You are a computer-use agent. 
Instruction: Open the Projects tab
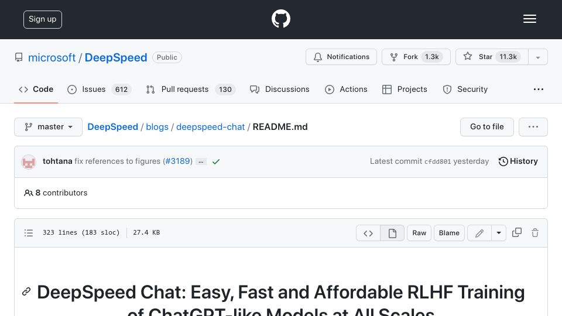[x=405, y=89]
